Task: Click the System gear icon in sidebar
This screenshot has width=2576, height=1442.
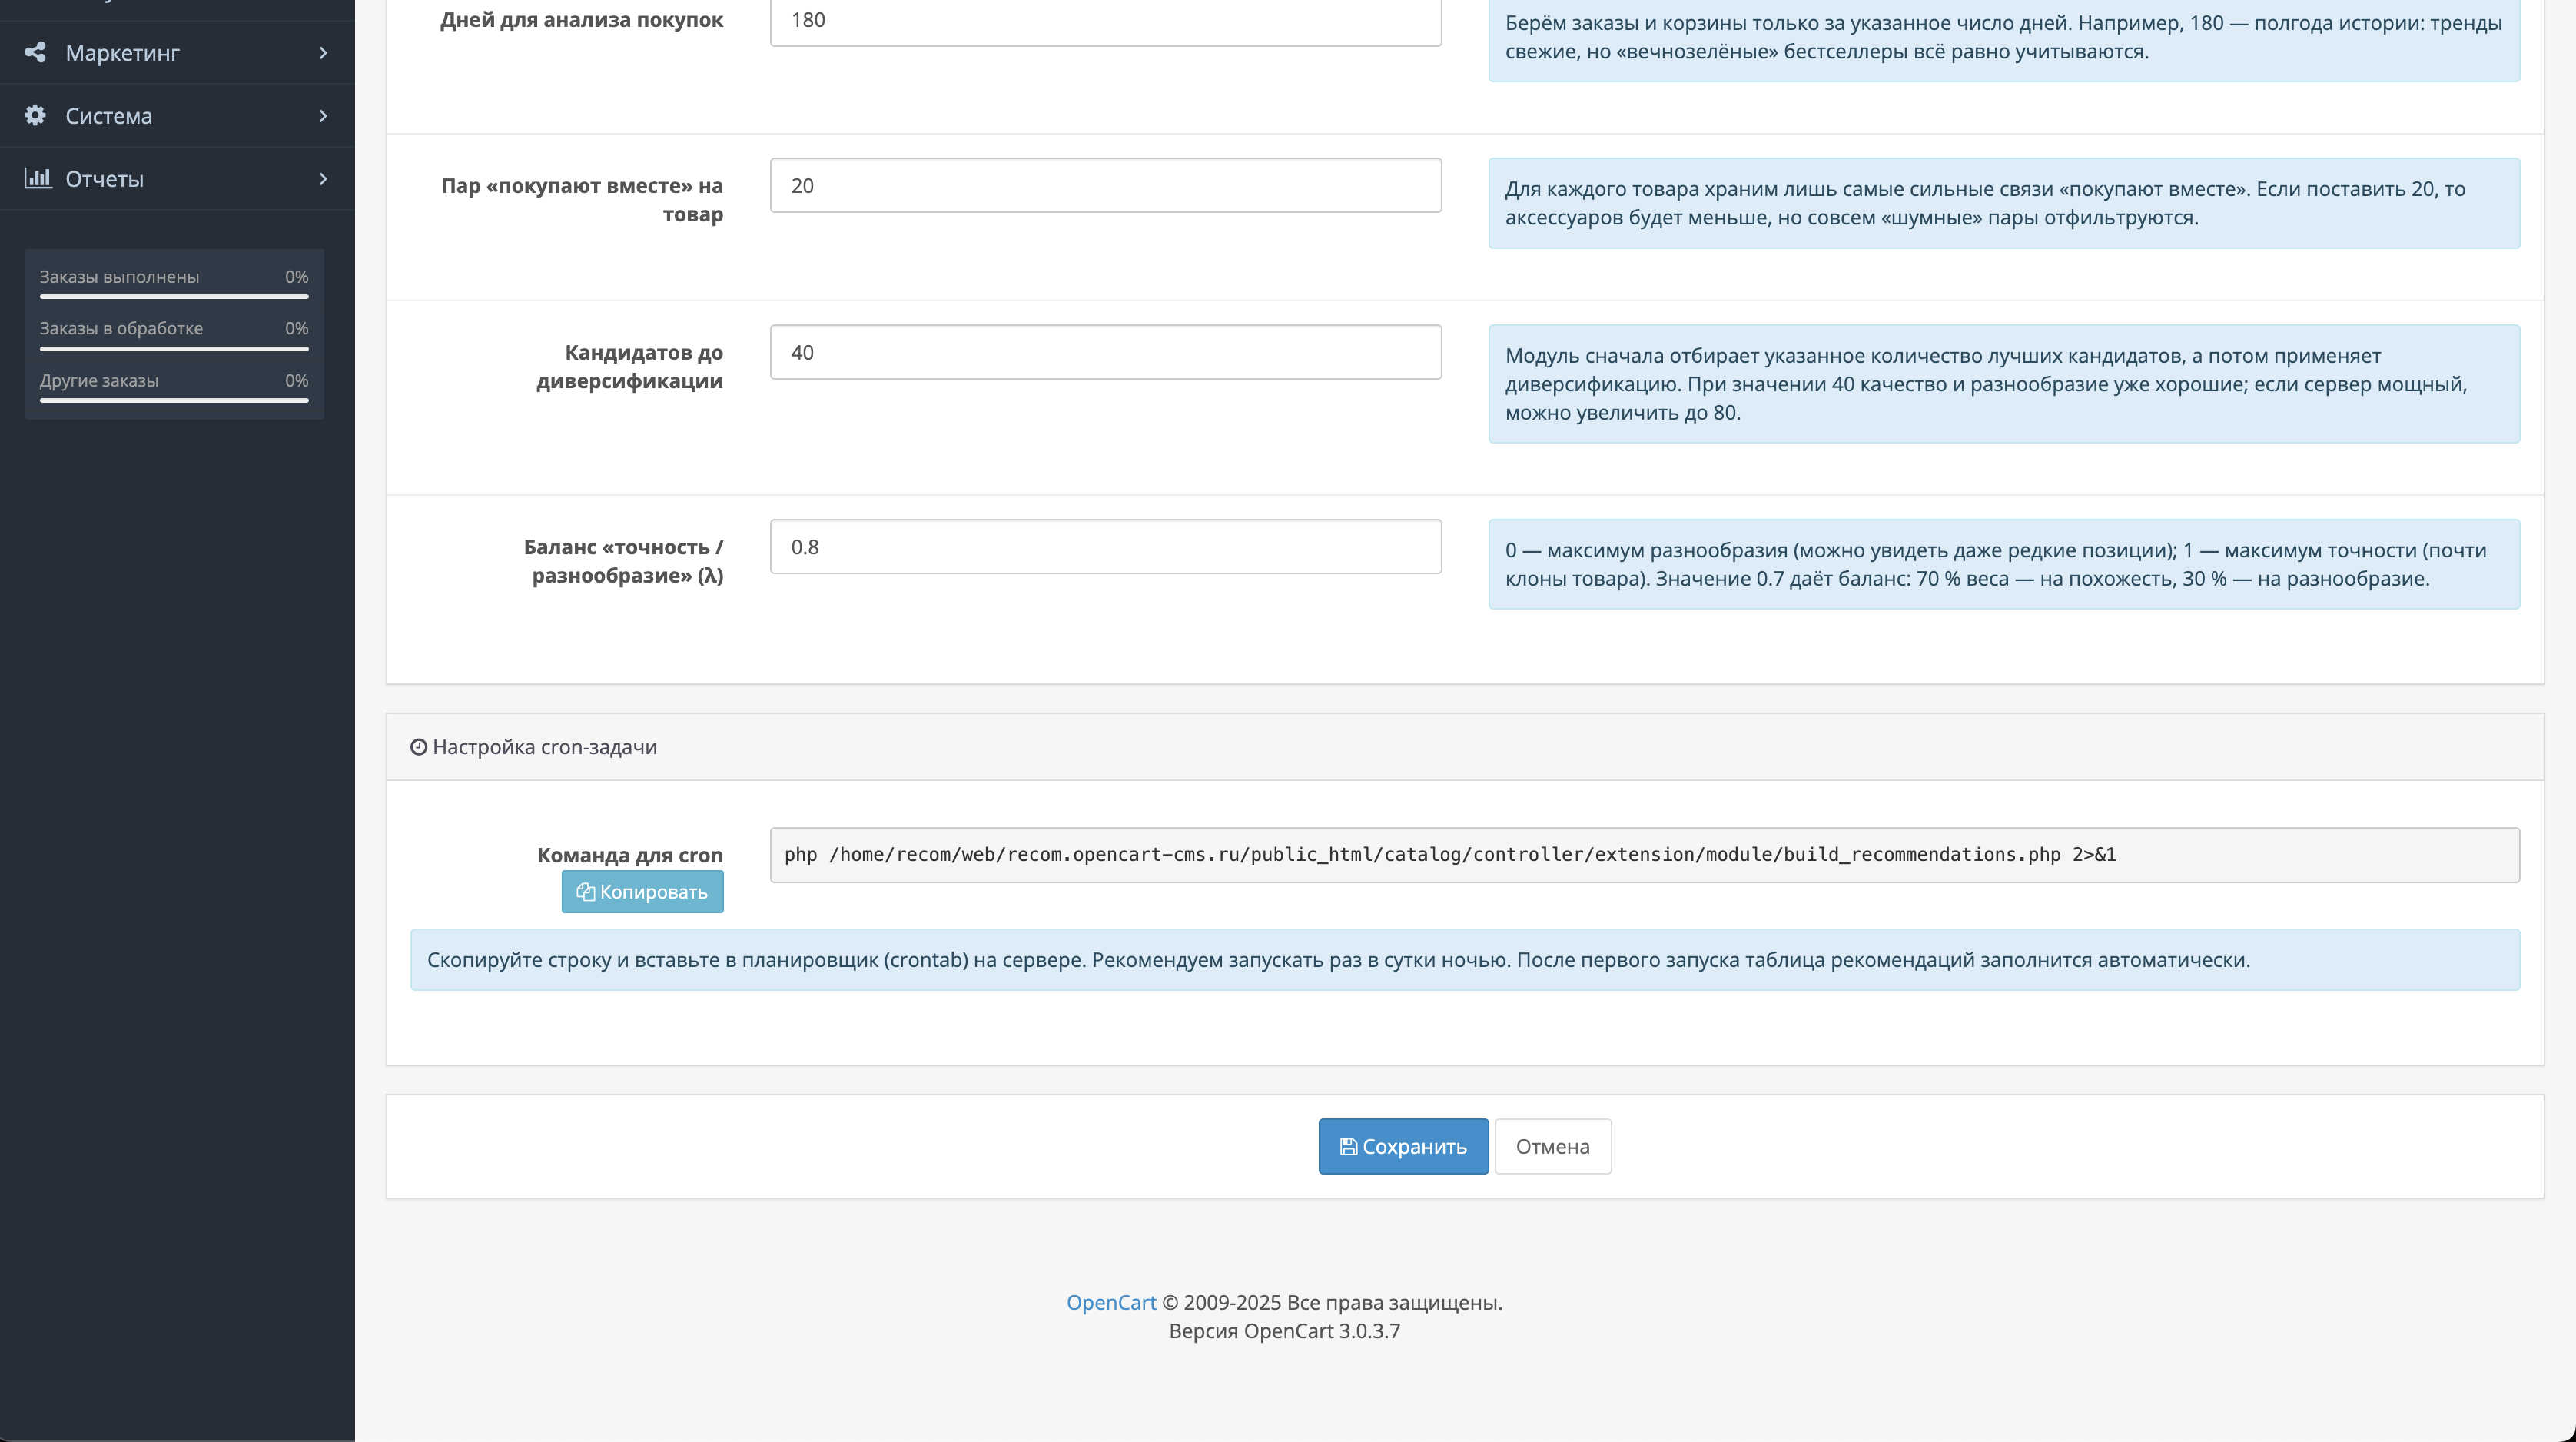Action: 35,115
